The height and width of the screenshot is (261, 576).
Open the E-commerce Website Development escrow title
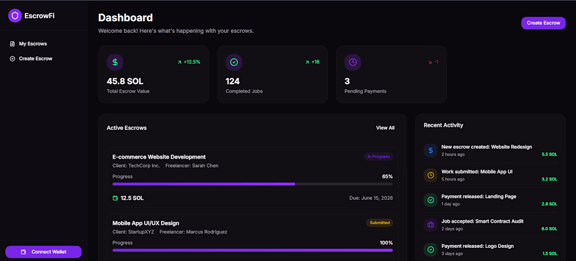[x=159, y=157]
